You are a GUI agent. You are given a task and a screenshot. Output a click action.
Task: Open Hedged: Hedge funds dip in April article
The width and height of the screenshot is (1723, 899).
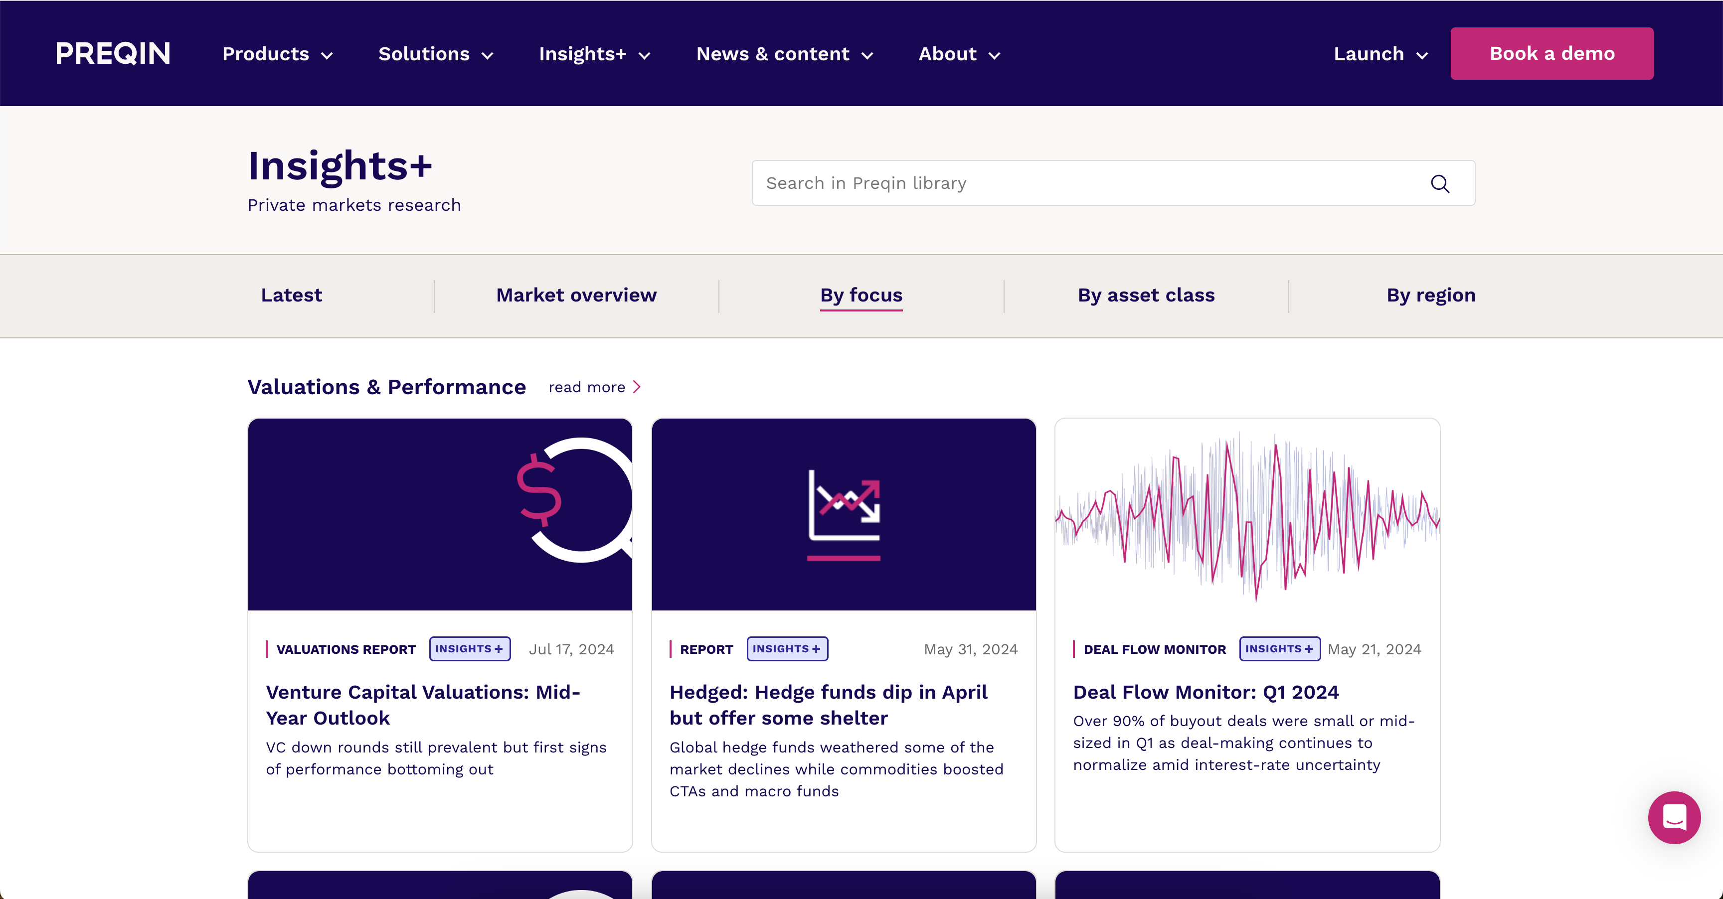click(828, 705)
